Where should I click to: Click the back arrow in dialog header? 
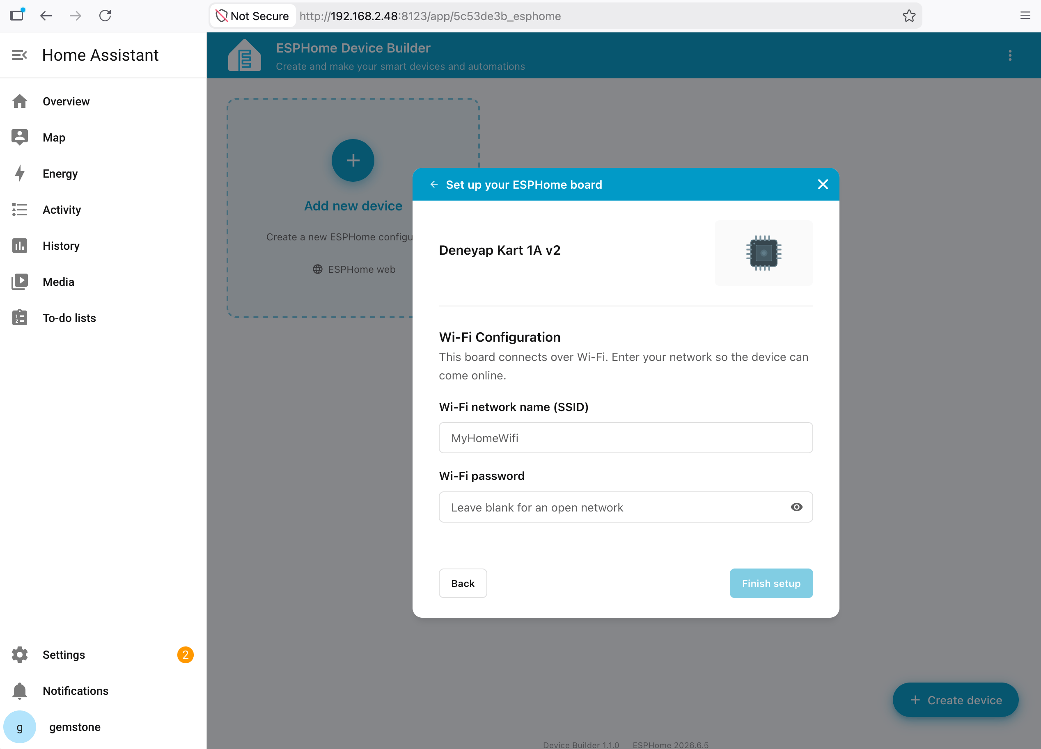point(434,185)
